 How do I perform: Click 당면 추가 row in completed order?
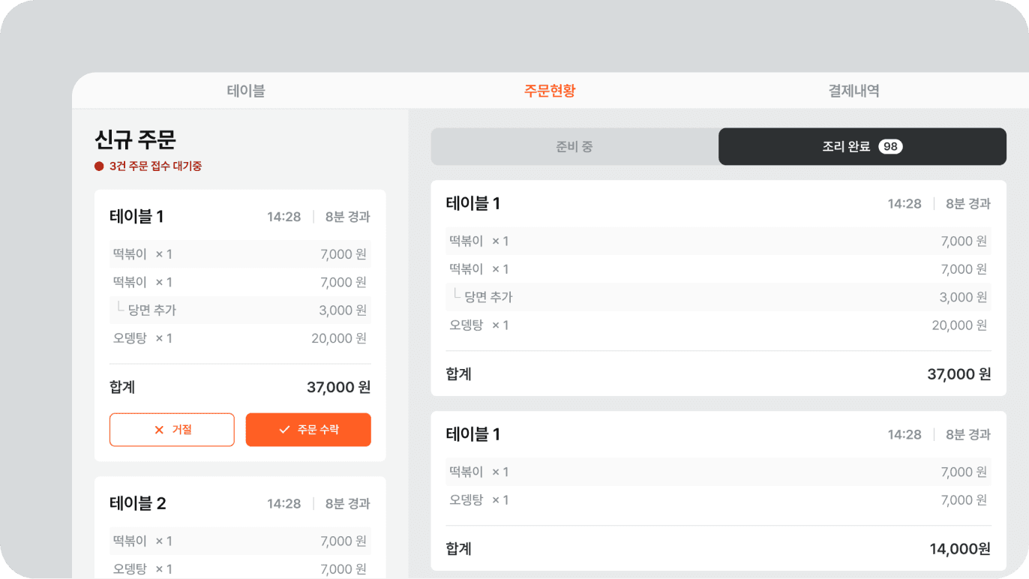[718, 297]
